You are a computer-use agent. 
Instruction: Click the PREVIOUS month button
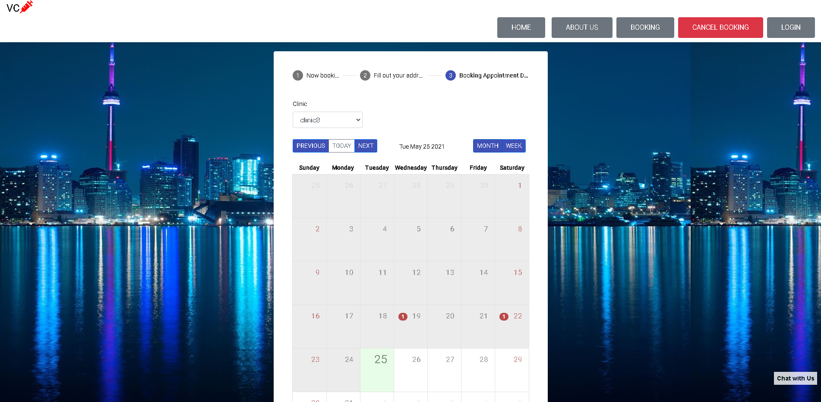(x=310, y=146)
